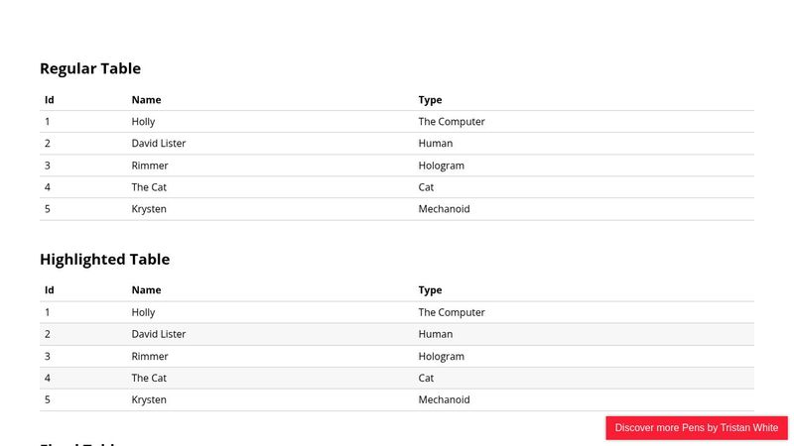This screenshot has width=794, height=446.
Task: Select Holly row in Regular Table
Action: pyautogui.click(x=143, y=122)
